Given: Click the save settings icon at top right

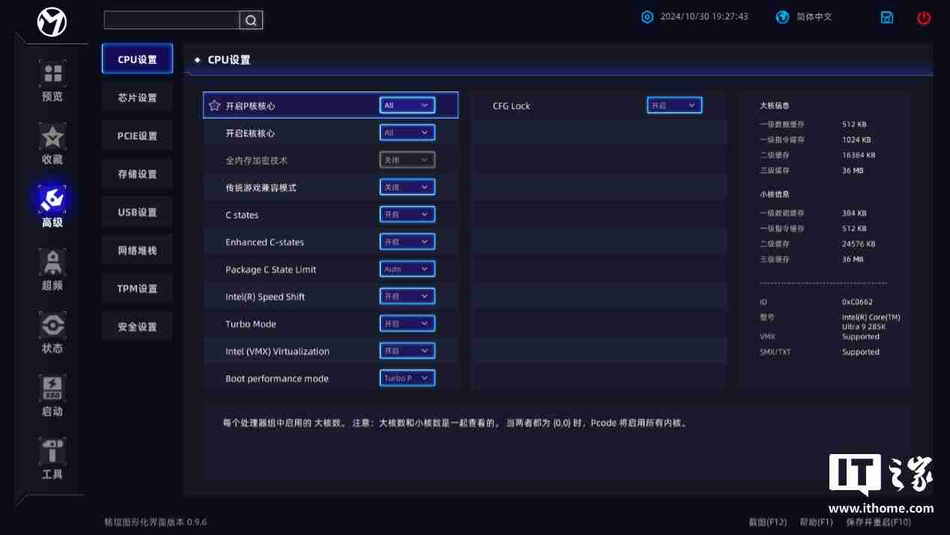Looking at the screenshot, I should [x=886, y=16].
